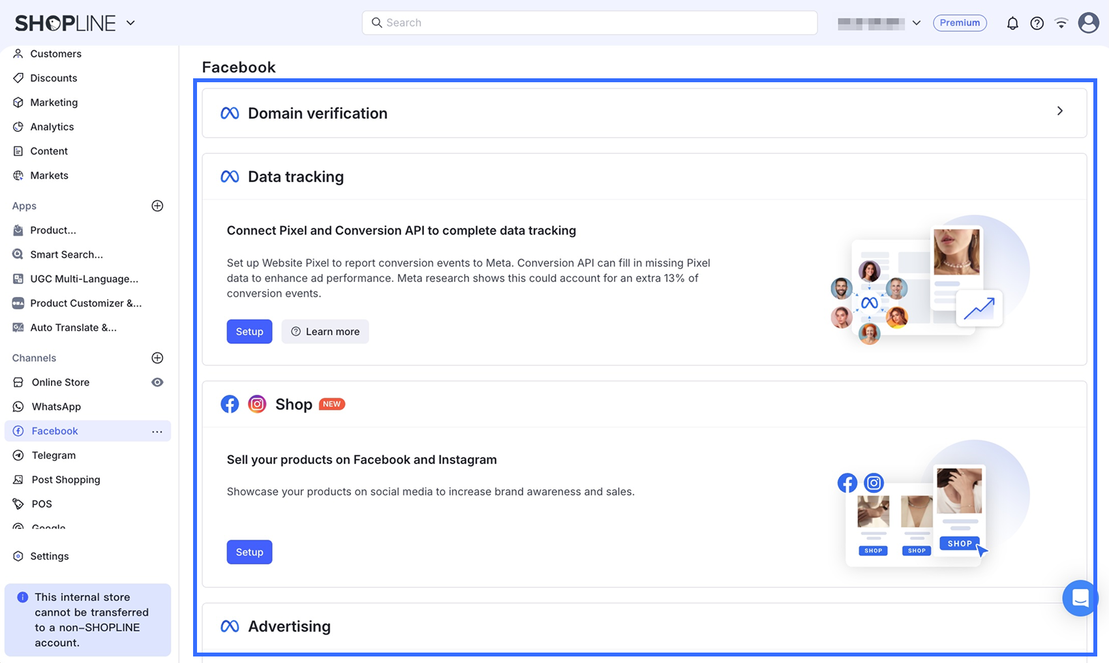Open Online Store channel
The height and width of the screenshot is (663, 1109).
click(x=61, y=382)
